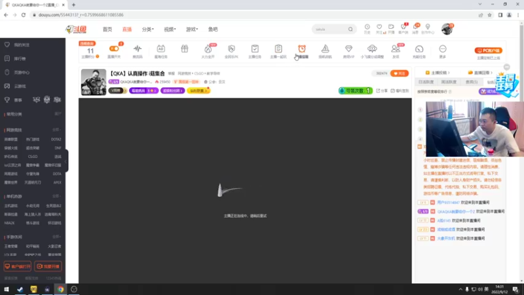The image size is (524, 295).
Task: Select CS:GO in sidebar categories
Action: [33, 157]
